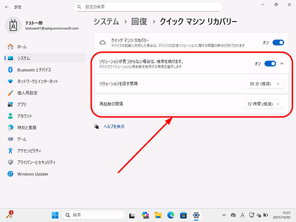Select Bluetooth とデバイス in sidebar
Image resolution: width=296 pixels, height=222 pixels.
click(x=45, y=70)
